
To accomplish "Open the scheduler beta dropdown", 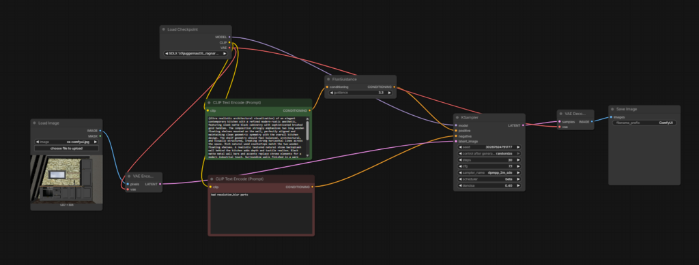I will [x=489, y=178].
